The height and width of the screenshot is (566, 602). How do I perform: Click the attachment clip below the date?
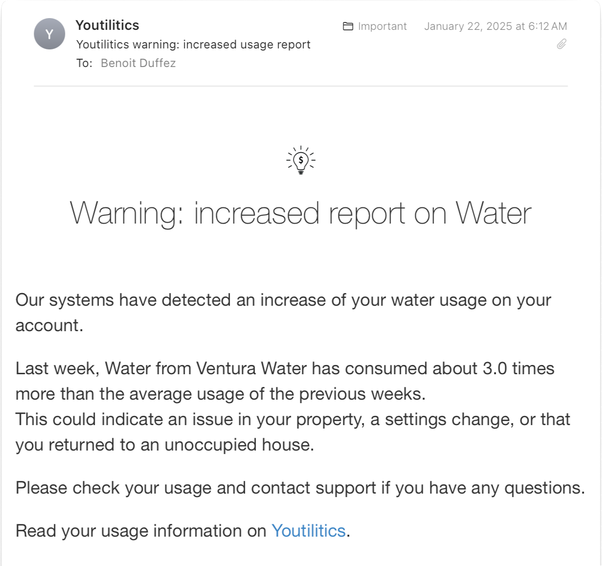[x=561, y=44]
